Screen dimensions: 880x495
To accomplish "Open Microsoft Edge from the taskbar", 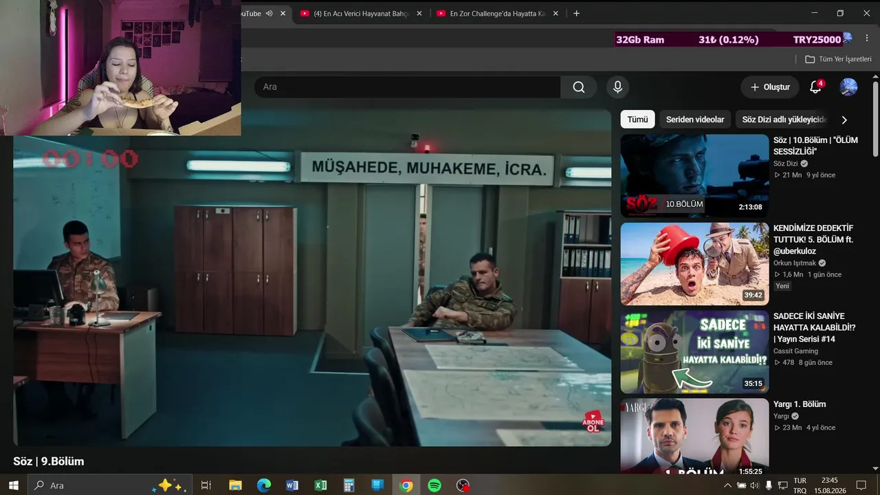I will click(264, 485).
